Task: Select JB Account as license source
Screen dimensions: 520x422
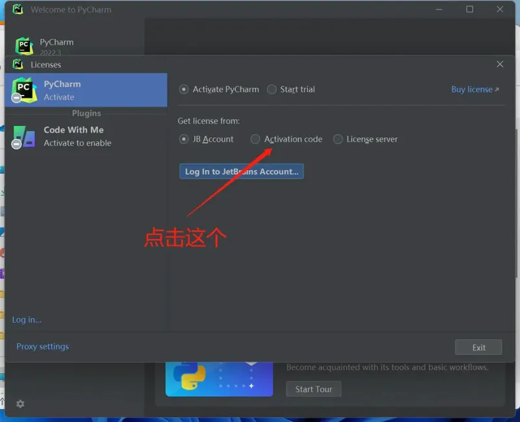Action: 185,139
